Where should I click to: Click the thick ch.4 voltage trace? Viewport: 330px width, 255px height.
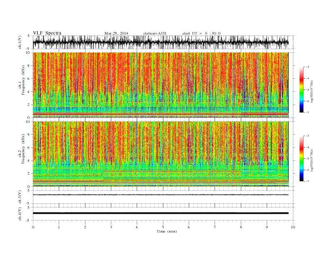coord(160,213)
